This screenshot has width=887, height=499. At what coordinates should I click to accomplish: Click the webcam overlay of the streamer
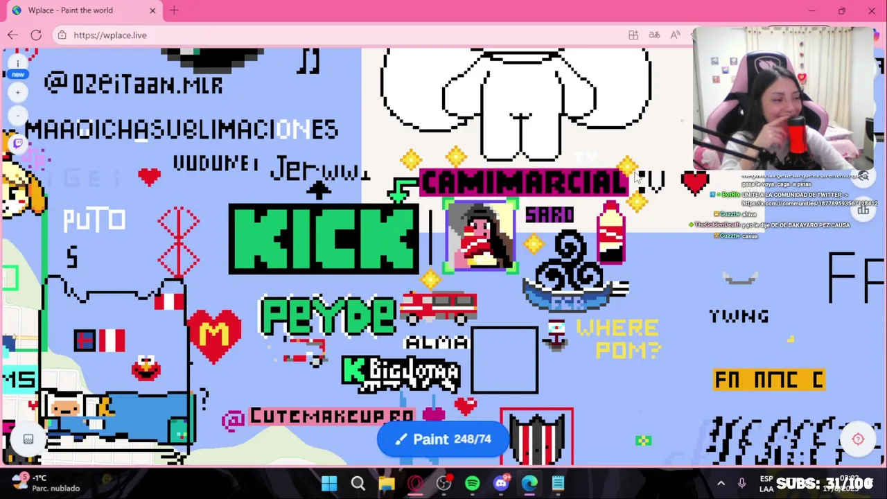click(783, 99)
